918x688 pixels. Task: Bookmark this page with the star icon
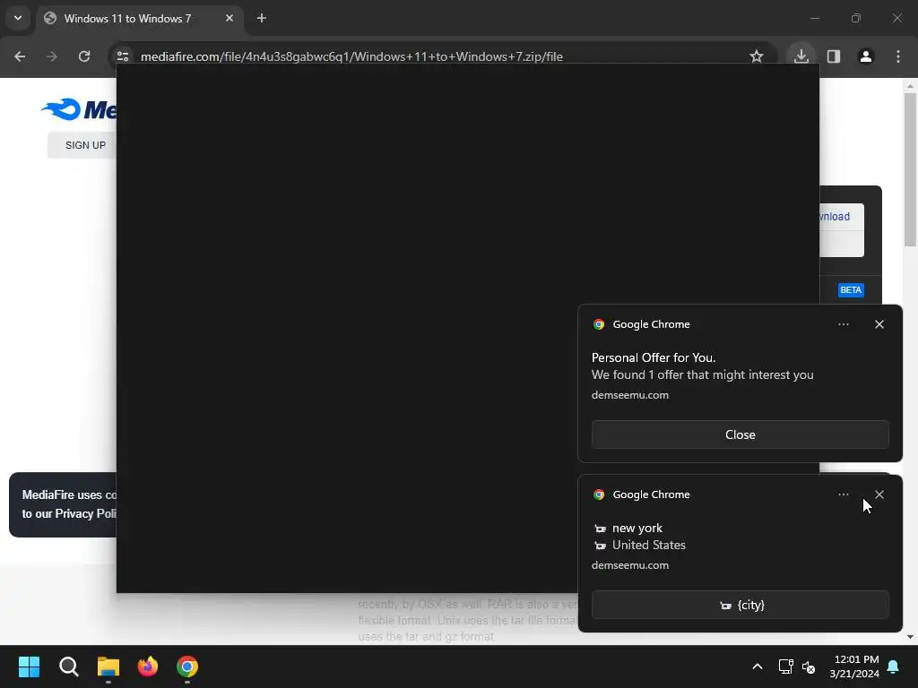757,56
